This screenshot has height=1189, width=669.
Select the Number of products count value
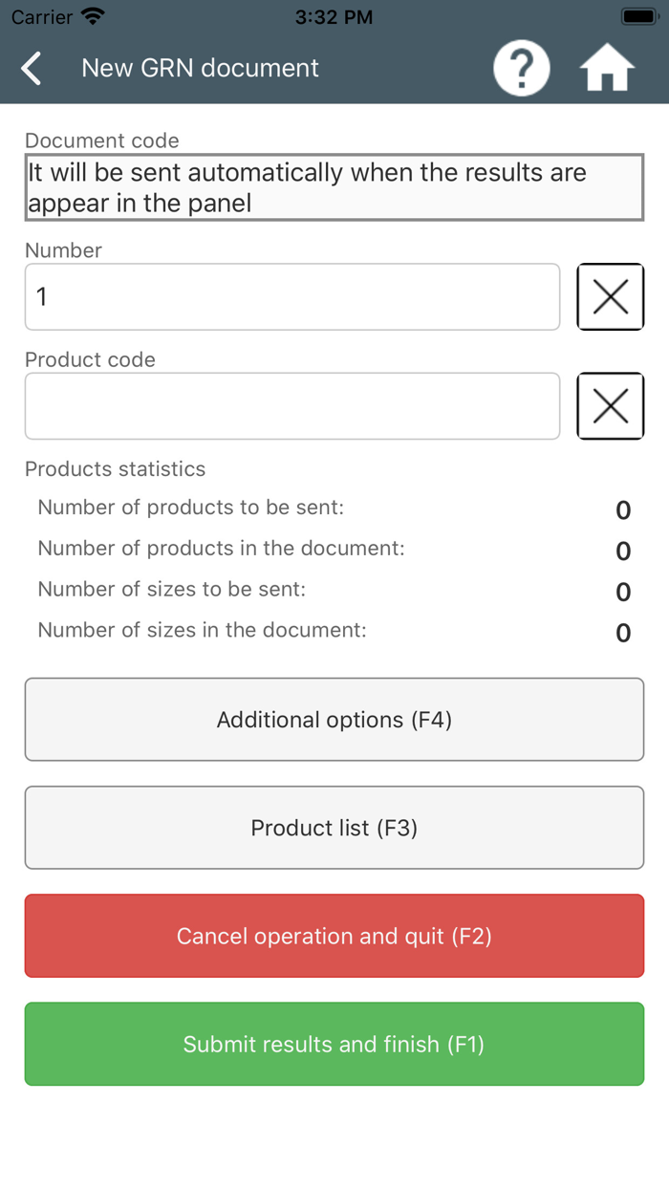click(x=623, y=509)
